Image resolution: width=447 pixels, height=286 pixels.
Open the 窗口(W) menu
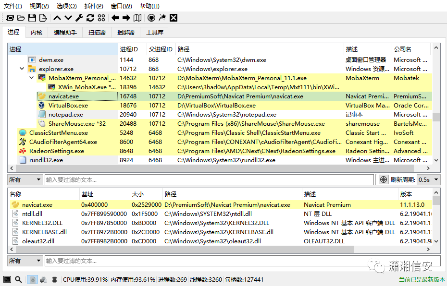pos(121,6)
